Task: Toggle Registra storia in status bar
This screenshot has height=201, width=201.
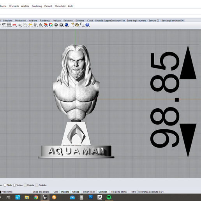Action: (119, 192)
